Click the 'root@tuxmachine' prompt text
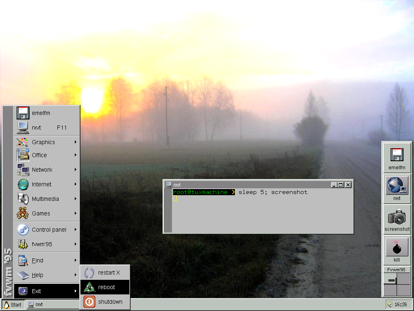 [200, 192]
